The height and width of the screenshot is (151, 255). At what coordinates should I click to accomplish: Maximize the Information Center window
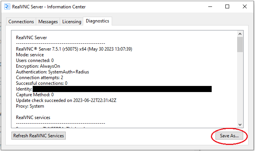coord(227,7)
